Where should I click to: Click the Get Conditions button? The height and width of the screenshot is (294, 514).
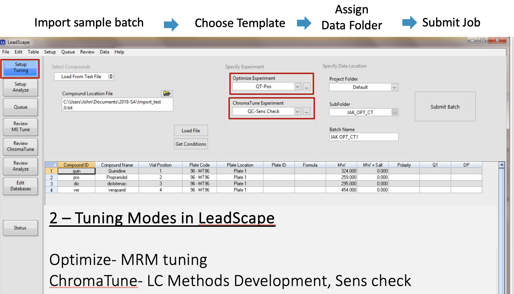[191, 144]
